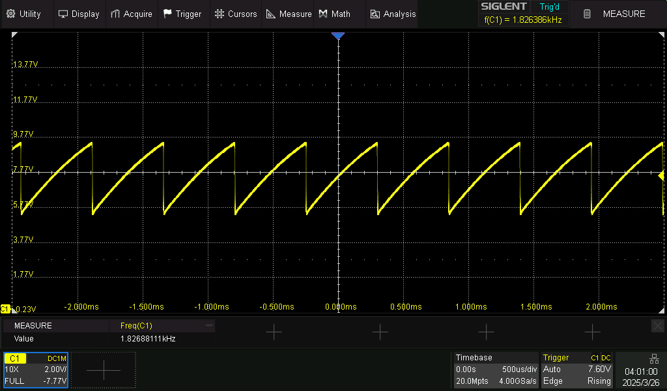Image resolution: width=667 pixels, height=391 pixels.
Task: Click the date and time display
Action: (641, 377)
